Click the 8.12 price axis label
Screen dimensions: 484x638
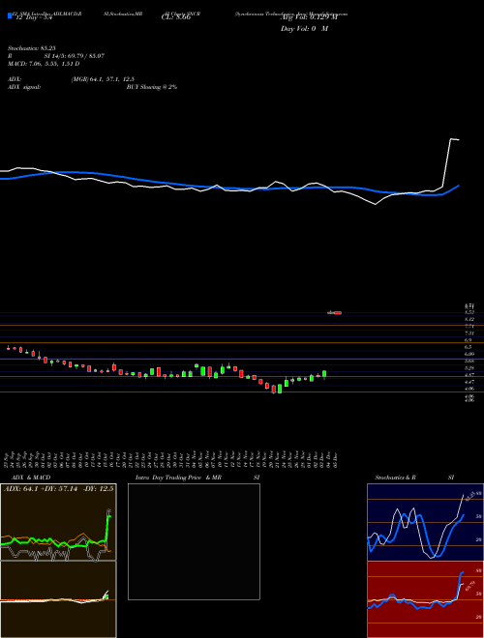(469, 319)
